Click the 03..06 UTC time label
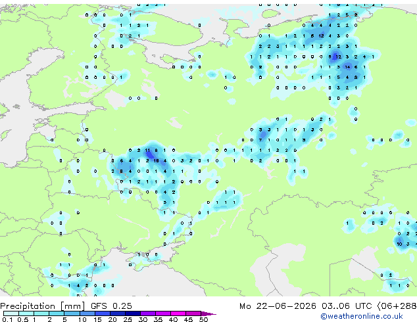The image size is (417, 322). [x=347, y=306]
